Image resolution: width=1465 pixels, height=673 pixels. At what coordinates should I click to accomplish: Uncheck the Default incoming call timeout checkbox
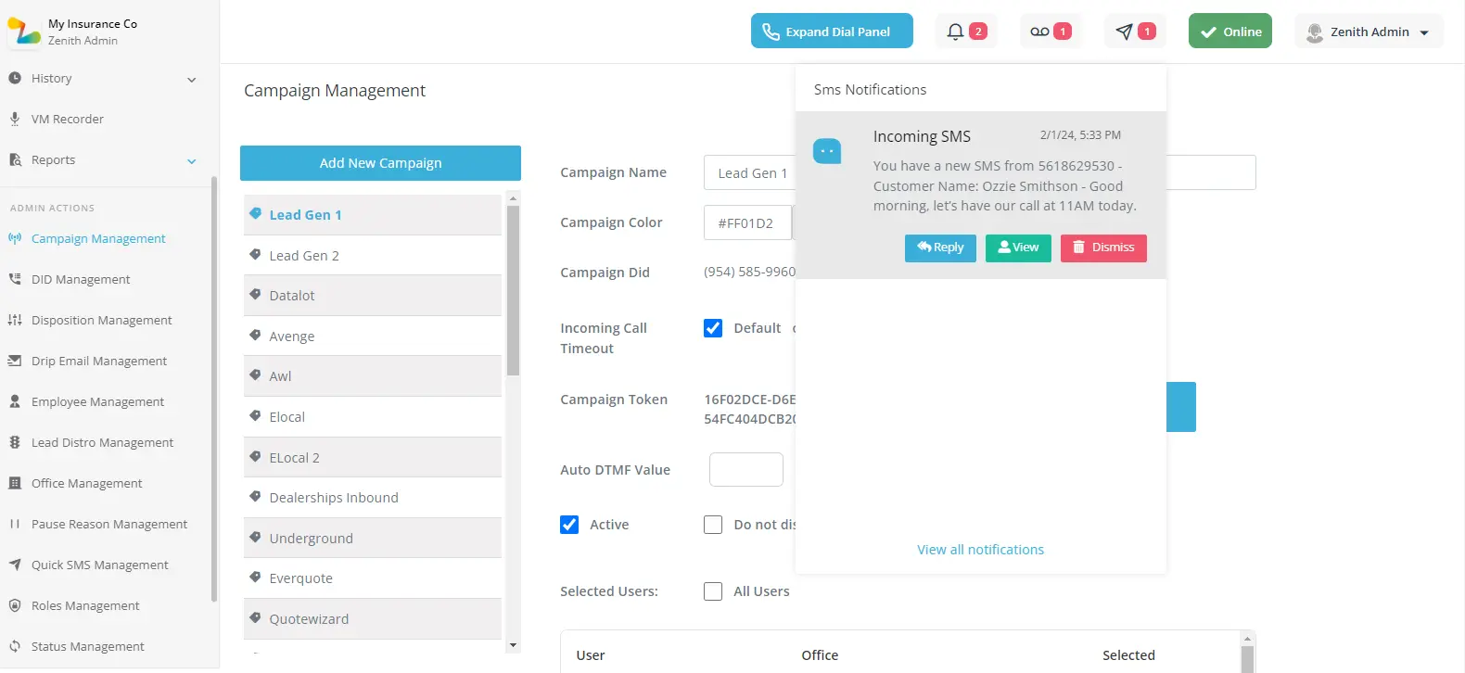pos(713,328)
